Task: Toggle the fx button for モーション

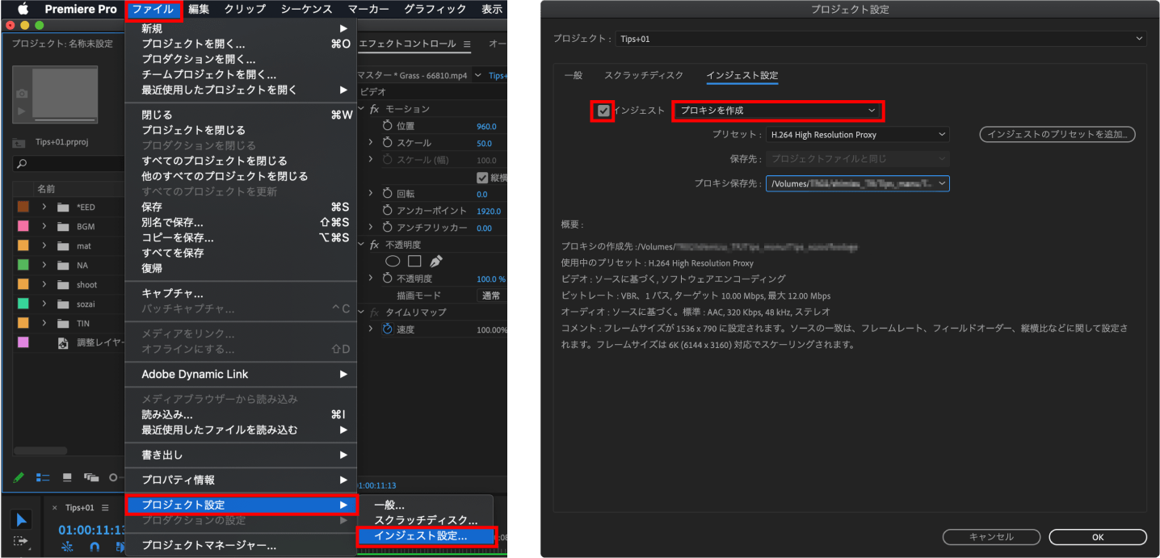Action: click(x=375, y=109)
